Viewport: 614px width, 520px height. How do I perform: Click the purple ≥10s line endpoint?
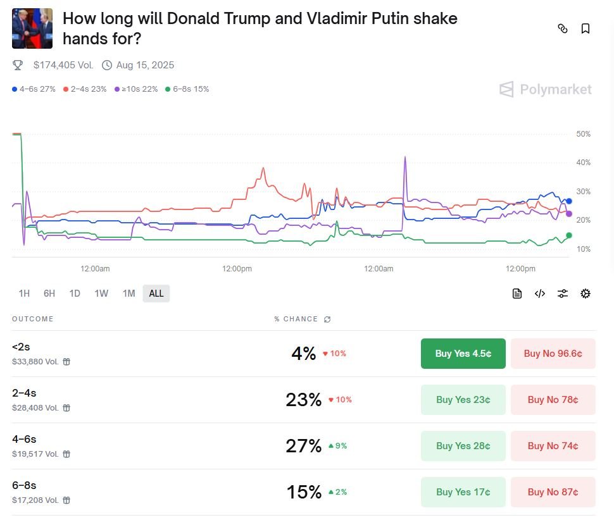point(568,214)
